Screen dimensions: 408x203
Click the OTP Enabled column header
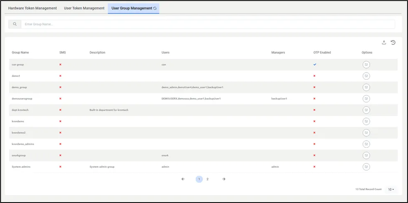coord(322,52)
